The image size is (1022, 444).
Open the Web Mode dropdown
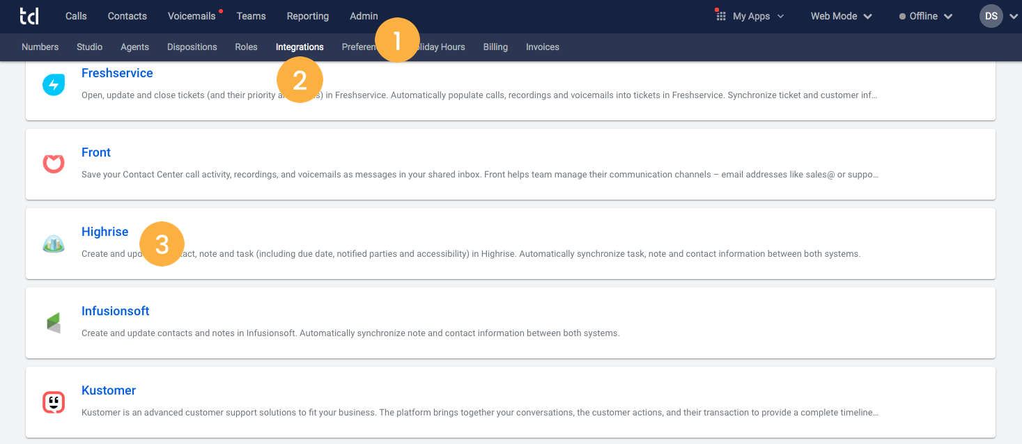[841, 16]
